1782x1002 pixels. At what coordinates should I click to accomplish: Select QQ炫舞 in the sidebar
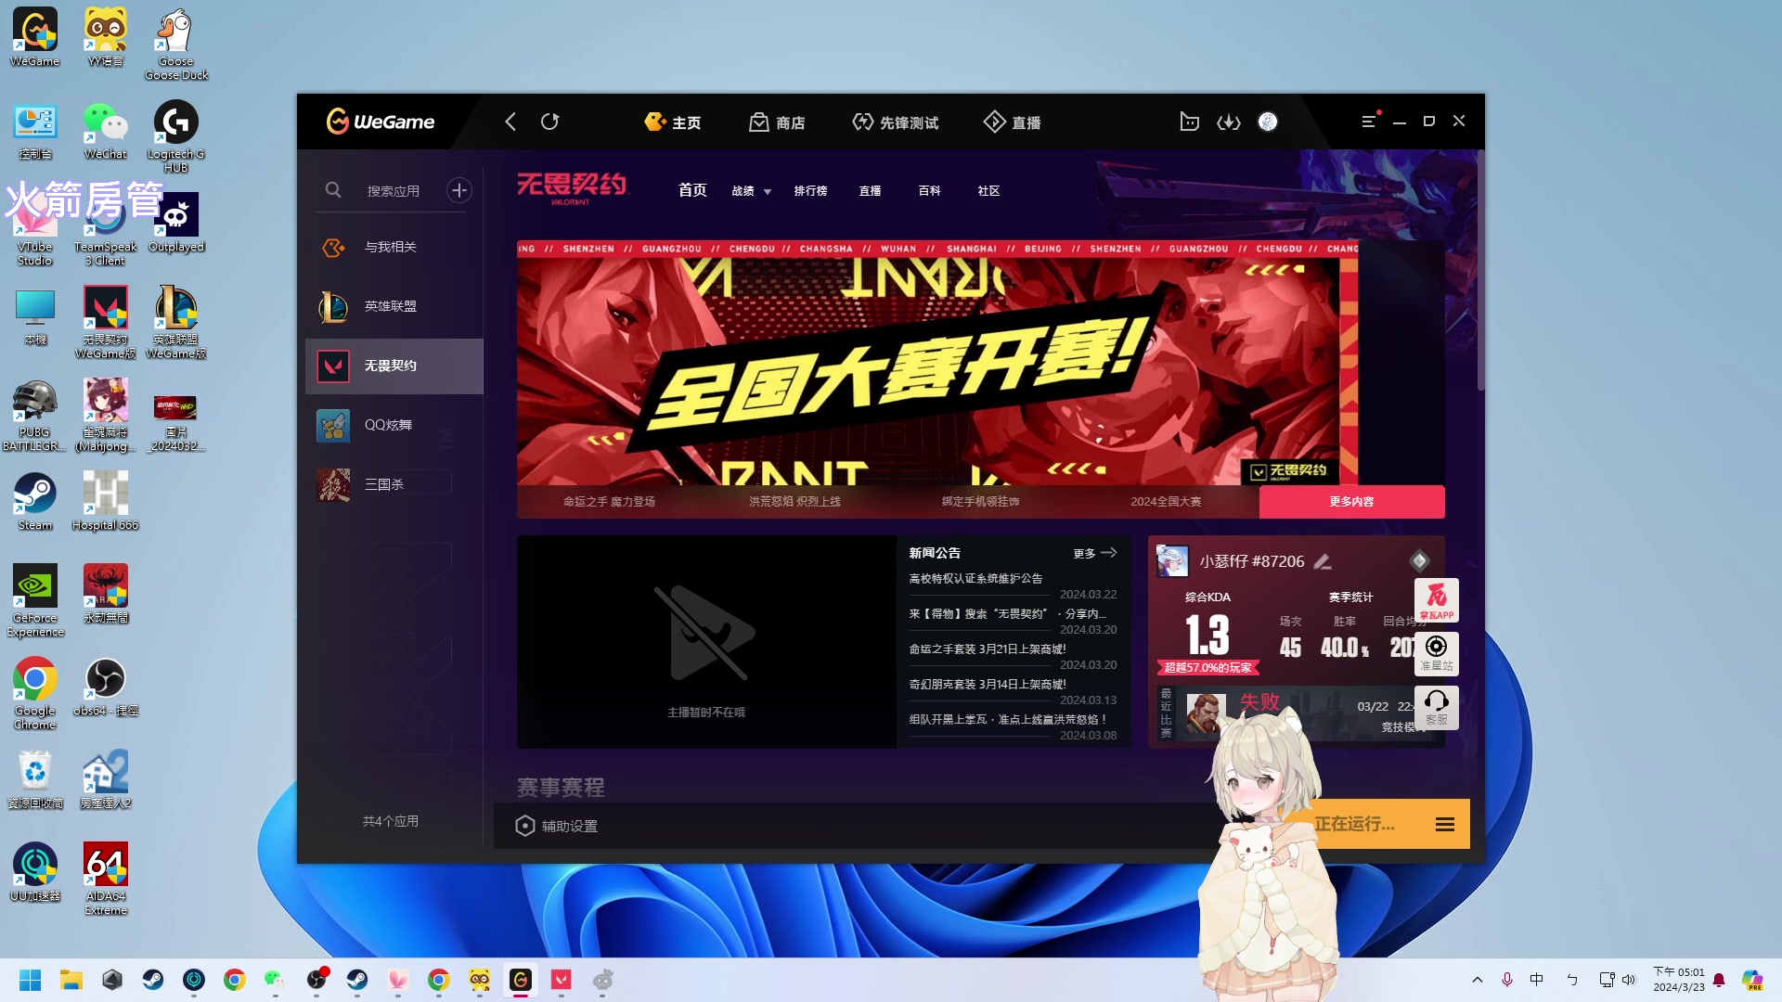[x=394, y=425]
